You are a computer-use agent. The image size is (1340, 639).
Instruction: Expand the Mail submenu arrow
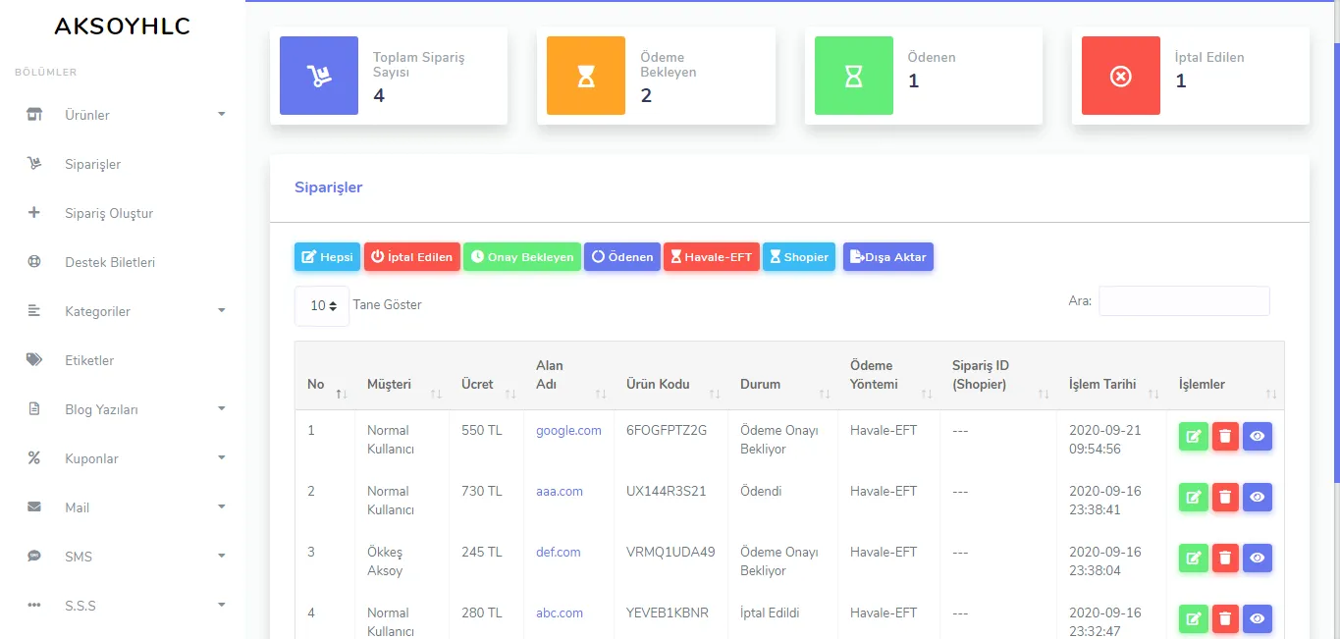coord(222,507)
